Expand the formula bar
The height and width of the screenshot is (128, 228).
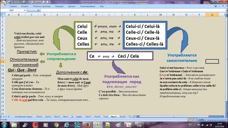(227, 10)
